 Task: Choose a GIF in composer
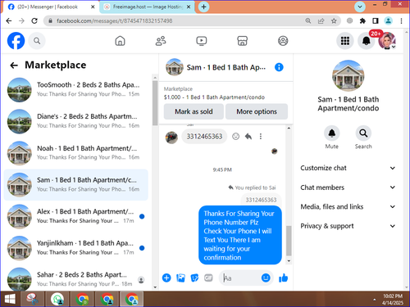208,278
